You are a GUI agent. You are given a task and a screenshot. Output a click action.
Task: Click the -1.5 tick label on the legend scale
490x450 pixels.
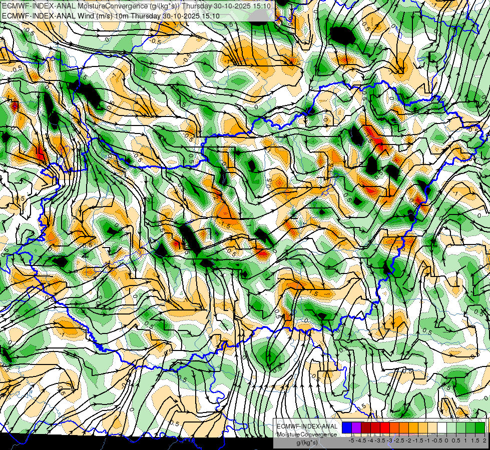click(418, 440)
